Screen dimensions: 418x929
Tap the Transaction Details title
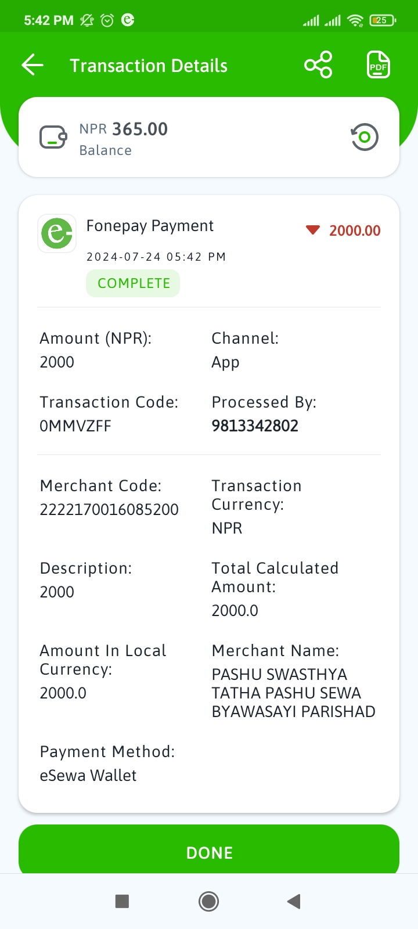[x=149, y=66]
